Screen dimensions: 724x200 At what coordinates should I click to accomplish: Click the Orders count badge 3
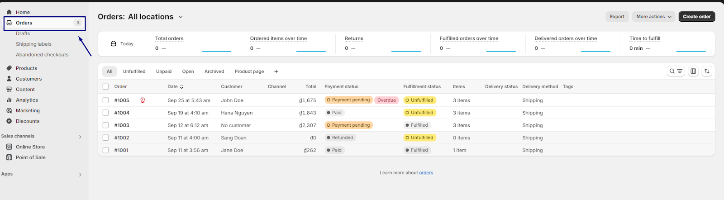78,23
